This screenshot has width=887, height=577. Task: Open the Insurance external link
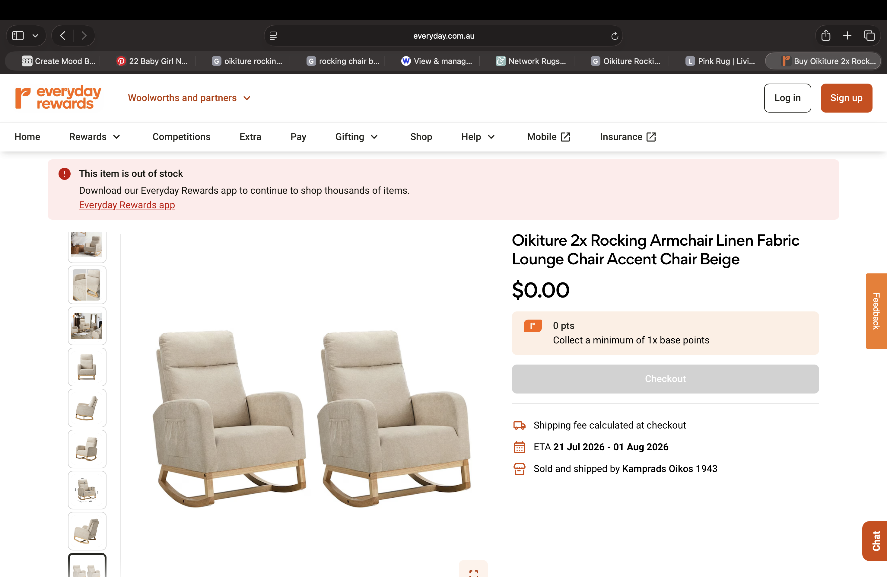pyautogui.click(x=628, y=137)
